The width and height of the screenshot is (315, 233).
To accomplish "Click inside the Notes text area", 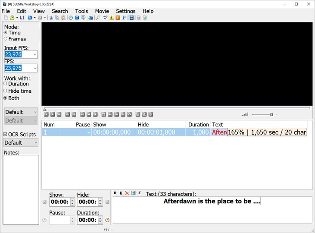I will click(x=21, y=190).
